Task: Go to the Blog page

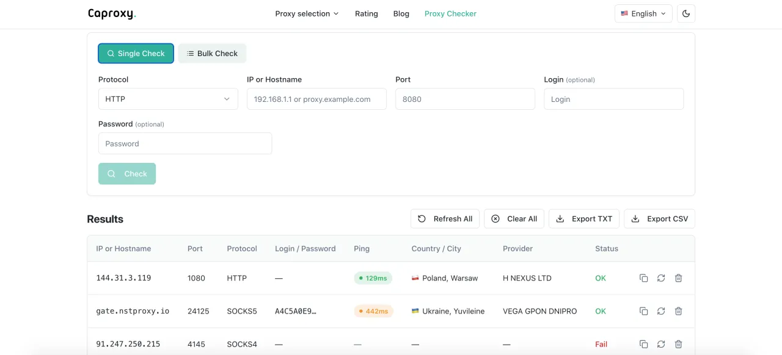Action: (x=401, y=13)
